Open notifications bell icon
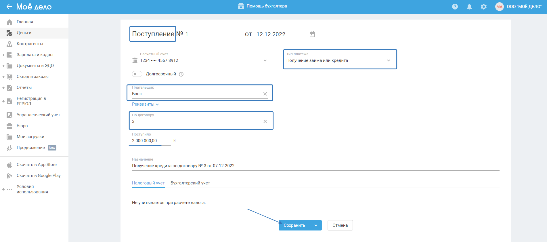 coord(469,7)
